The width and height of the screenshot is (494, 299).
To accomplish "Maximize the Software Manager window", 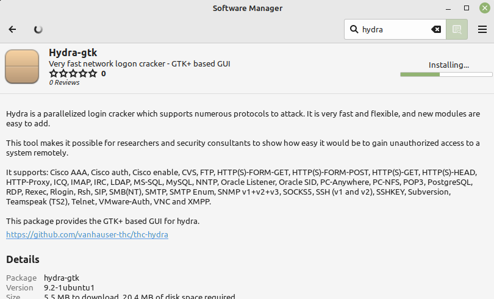I will pos(467,8).
